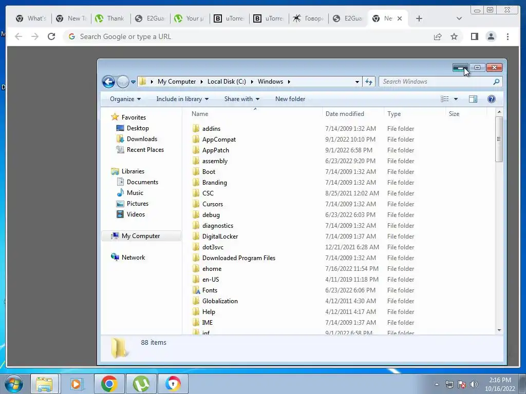526x394 pixels.
Task: Select the Help folder icon
Action: [x=196, y=312]
